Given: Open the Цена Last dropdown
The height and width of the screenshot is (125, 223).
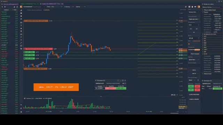Looking at the screenshot, I should (194, 60).
